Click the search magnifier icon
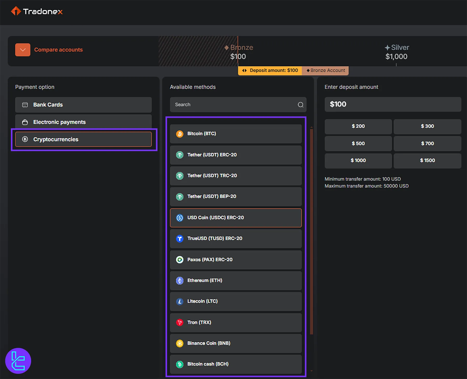This screenshot has height=379, width=467. [300, 105]
